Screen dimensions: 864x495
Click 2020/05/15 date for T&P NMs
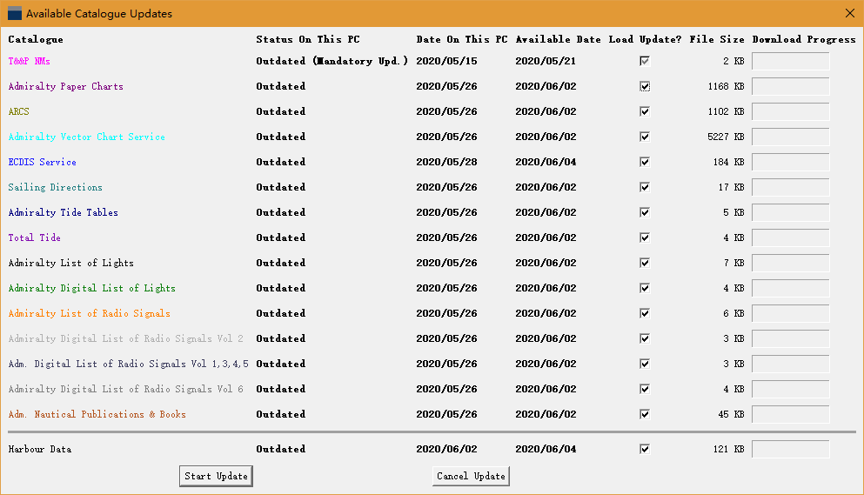coord(446,61)
